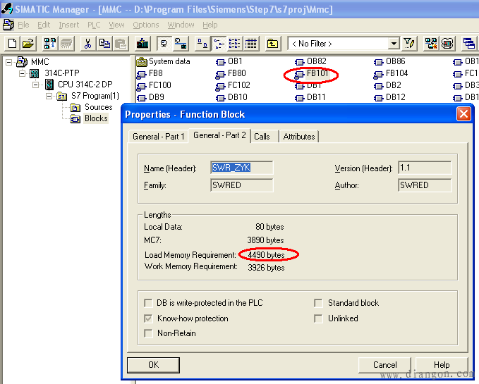This screenshot has width=479, height=384.
Task: Click the New project toolbar icon
Action: click(x=11, y=44)
